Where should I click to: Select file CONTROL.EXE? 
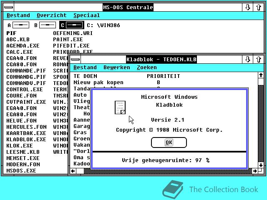pos(25,90)
